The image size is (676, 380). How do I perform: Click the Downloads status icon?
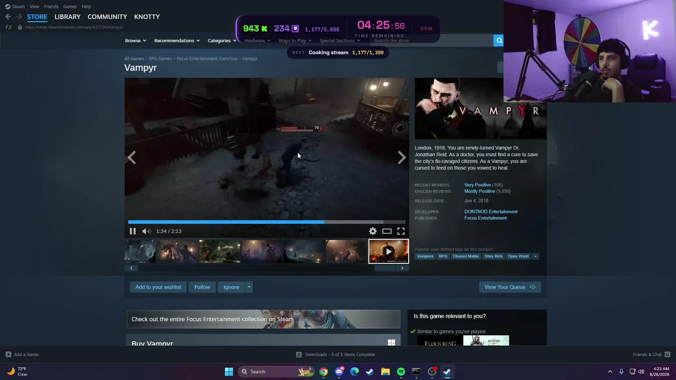(x=299, y=355)
